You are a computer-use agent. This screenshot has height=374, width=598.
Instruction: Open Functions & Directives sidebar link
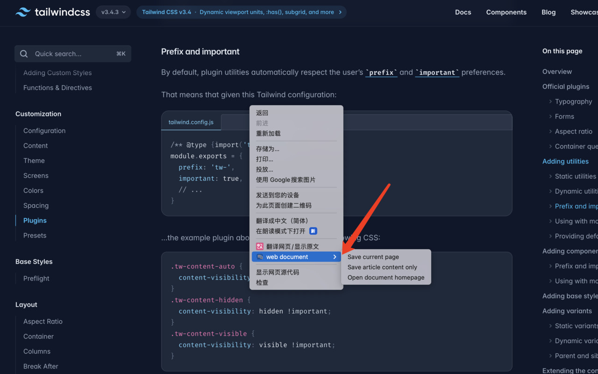(57, 87)
